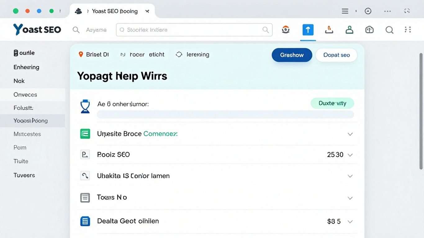Expand the Pooiz SEO section

tap(350, 155)
